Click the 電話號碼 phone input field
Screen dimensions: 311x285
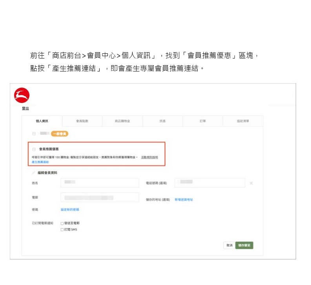(209, 183)
